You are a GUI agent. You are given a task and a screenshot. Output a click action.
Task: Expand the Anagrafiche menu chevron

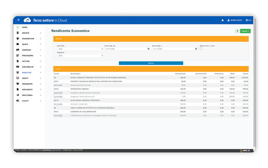coord(40,39)
